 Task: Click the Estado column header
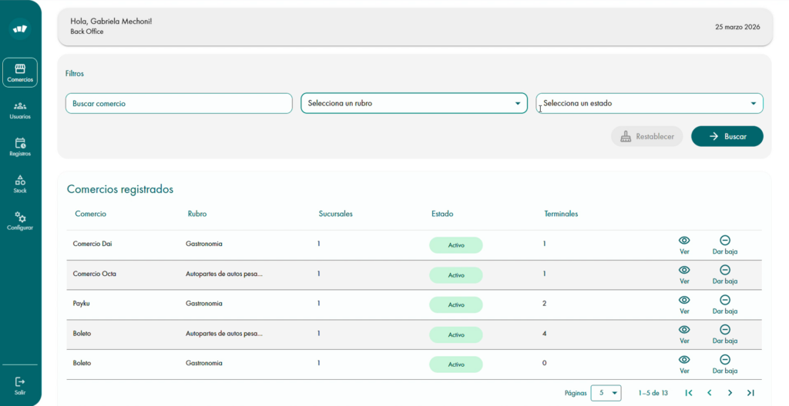click(x=442, y=214)
